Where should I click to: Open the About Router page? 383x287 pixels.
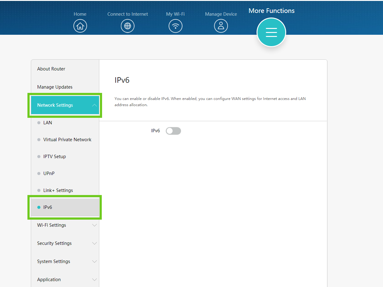click(51, 69)
